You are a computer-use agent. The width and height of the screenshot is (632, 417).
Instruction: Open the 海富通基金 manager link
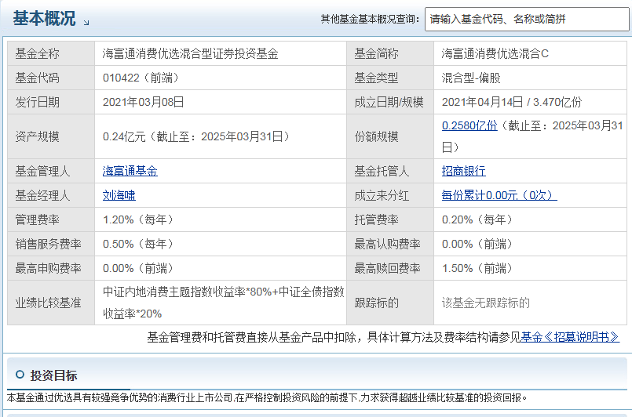[130, 171]
